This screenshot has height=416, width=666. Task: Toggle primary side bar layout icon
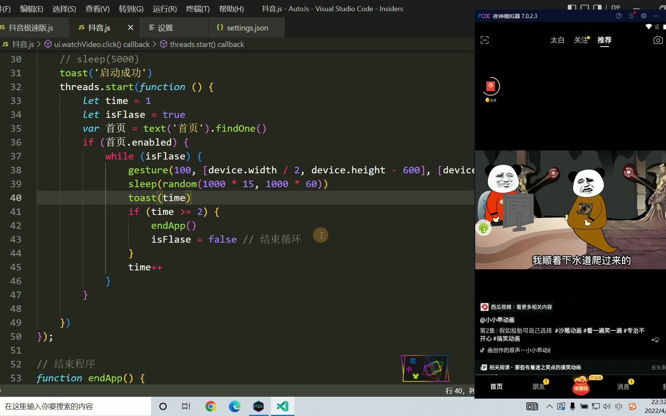572,7
